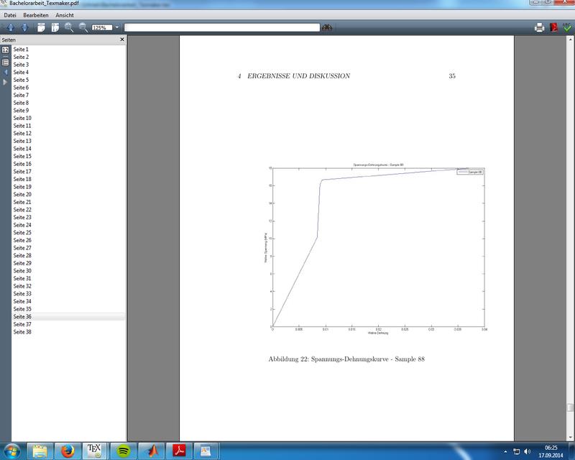
Task: Click the green checkmark icon
Action: click(567, 27)
